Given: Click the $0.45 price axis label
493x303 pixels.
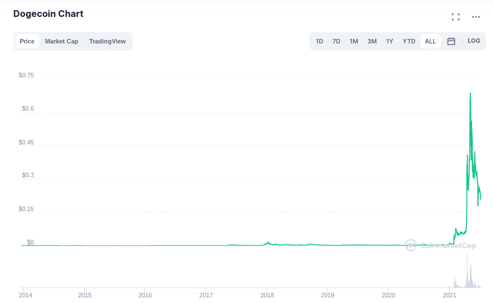Looking at the screenshot, I should 26,142.
